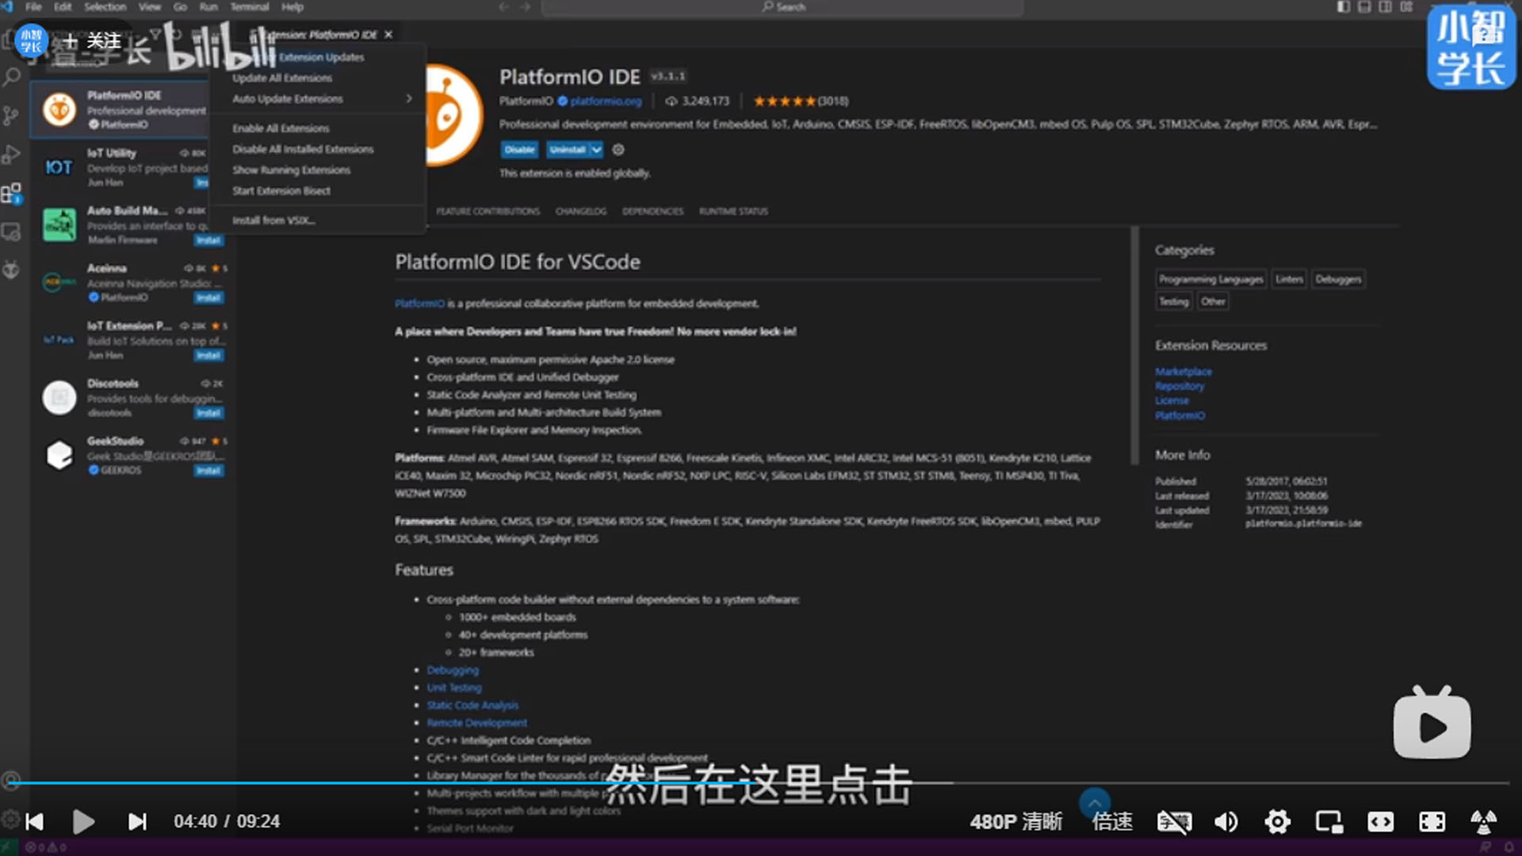Click the large play overlay icon on the video

click(1432, 724)
